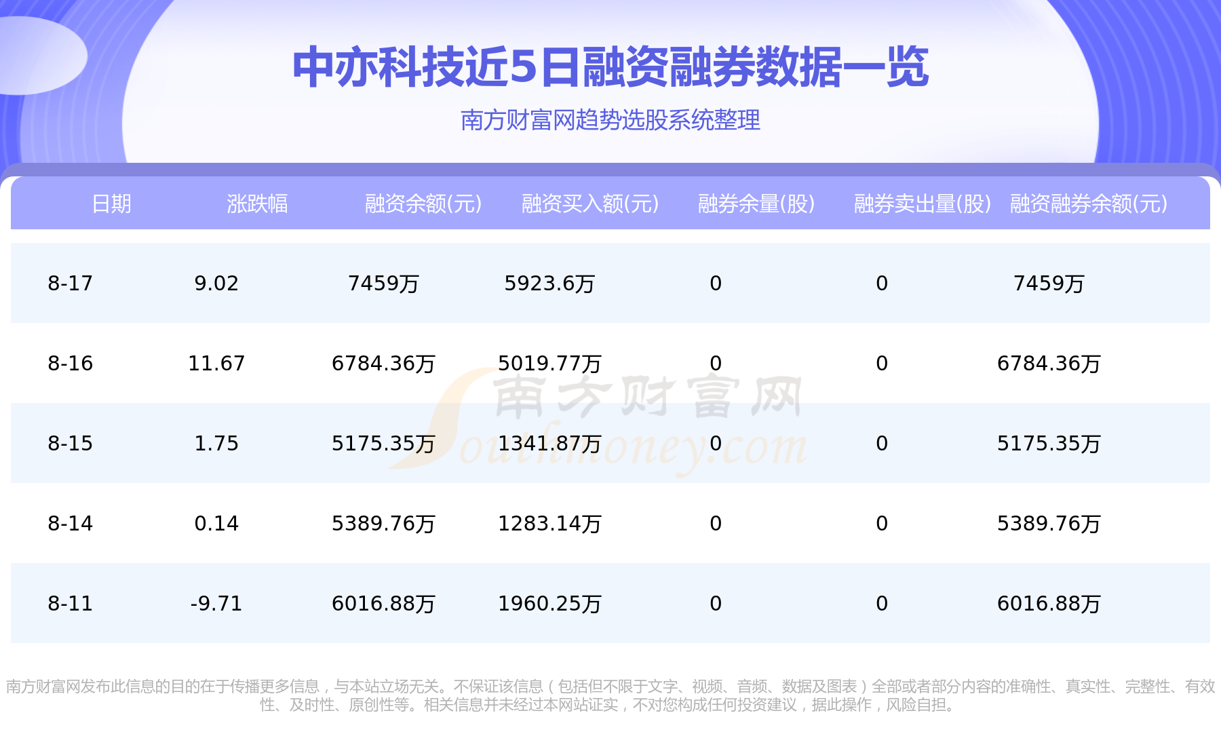Viewport: 1221px width, 734px height.
Task: Click 融资融券余额 5389.76万 in 8-14 row
Action: (1049, 523)
